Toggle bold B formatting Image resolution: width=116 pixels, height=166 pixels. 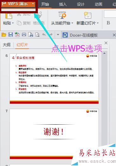(108, 23)
